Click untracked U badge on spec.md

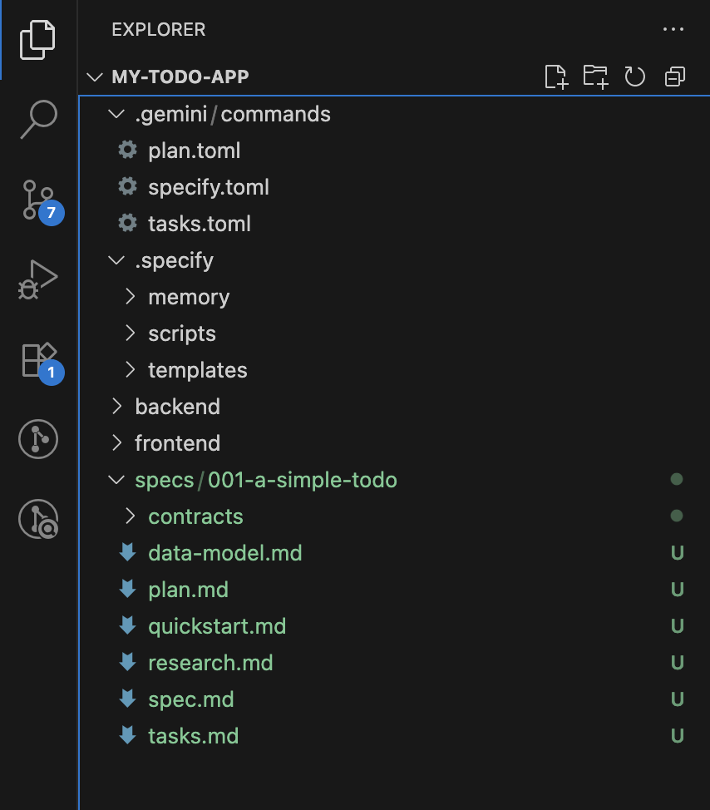677,699
